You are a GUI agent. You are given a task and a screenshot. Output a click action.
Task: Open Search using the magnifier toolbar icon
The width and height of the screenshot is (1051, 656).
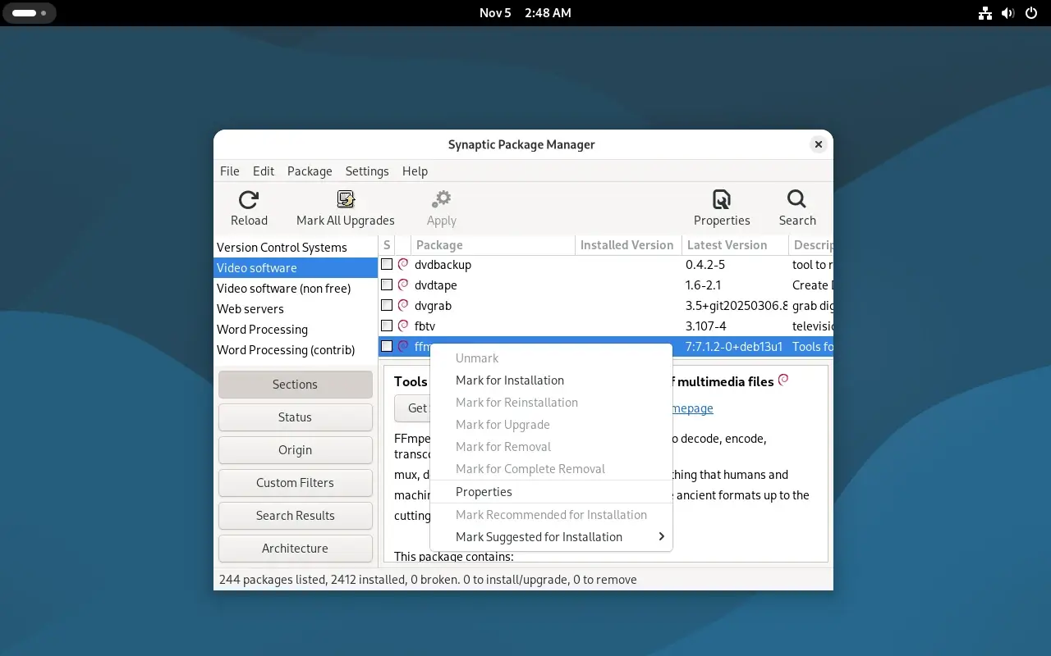(x=796, y=198)
